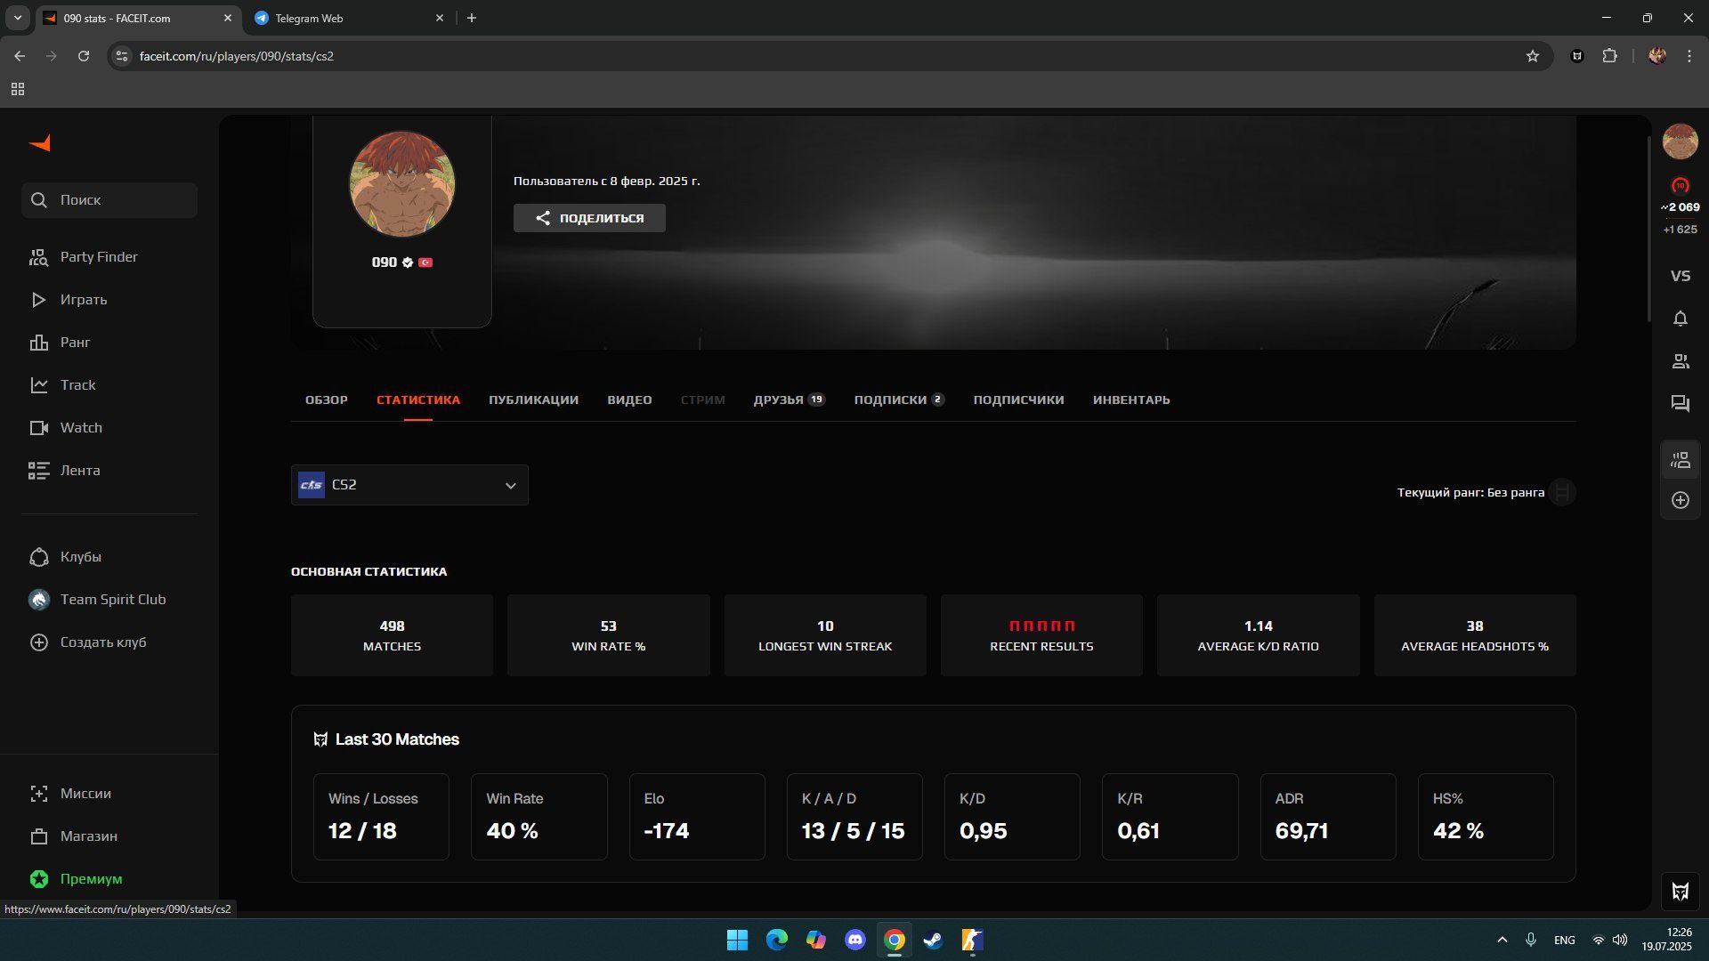Open friends list icon in right bar
This screenshot has width=1709, height=961.
[1680, 361]
